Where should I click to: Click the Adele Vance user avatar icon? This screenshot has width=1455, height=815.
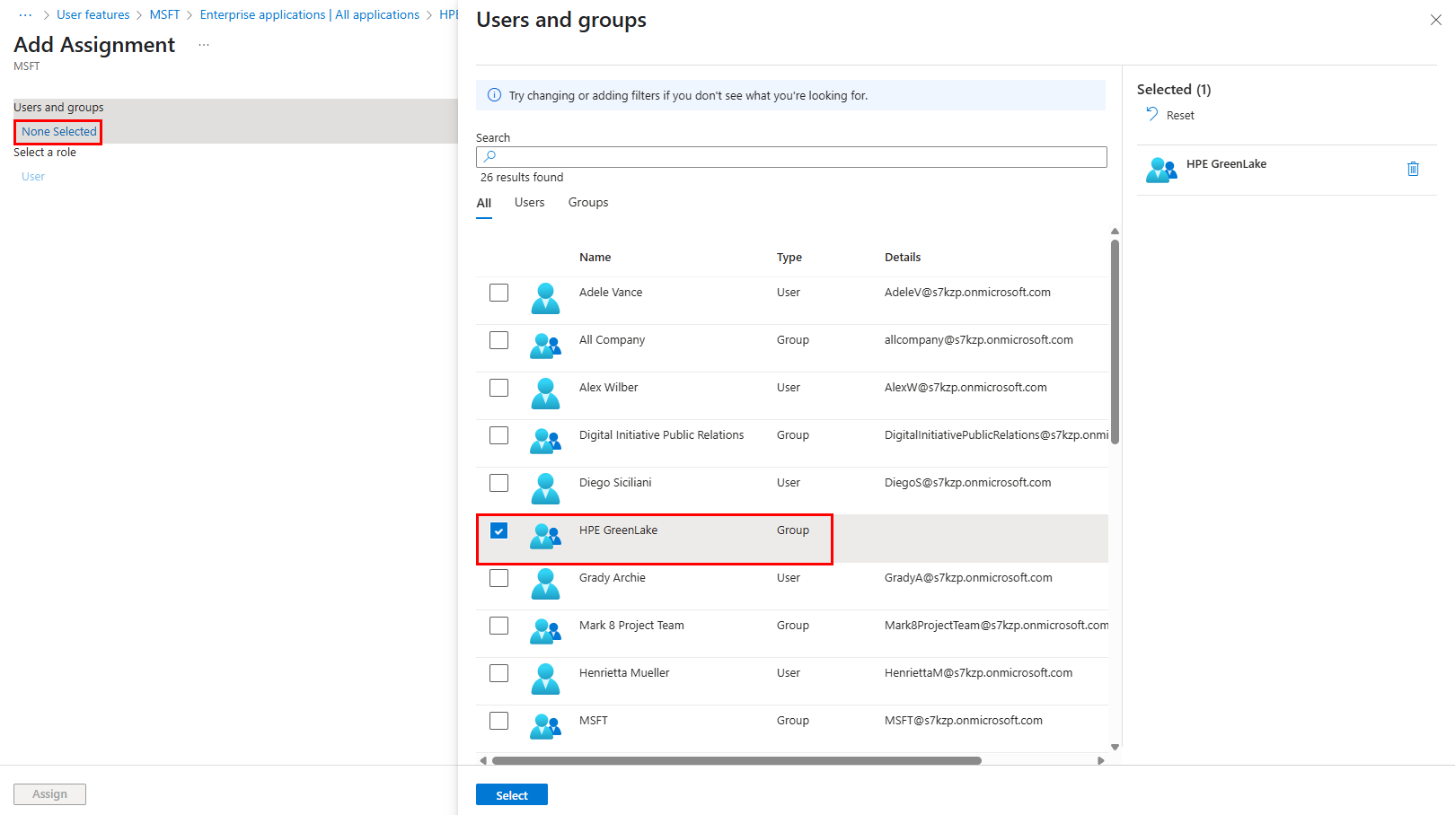545,298
